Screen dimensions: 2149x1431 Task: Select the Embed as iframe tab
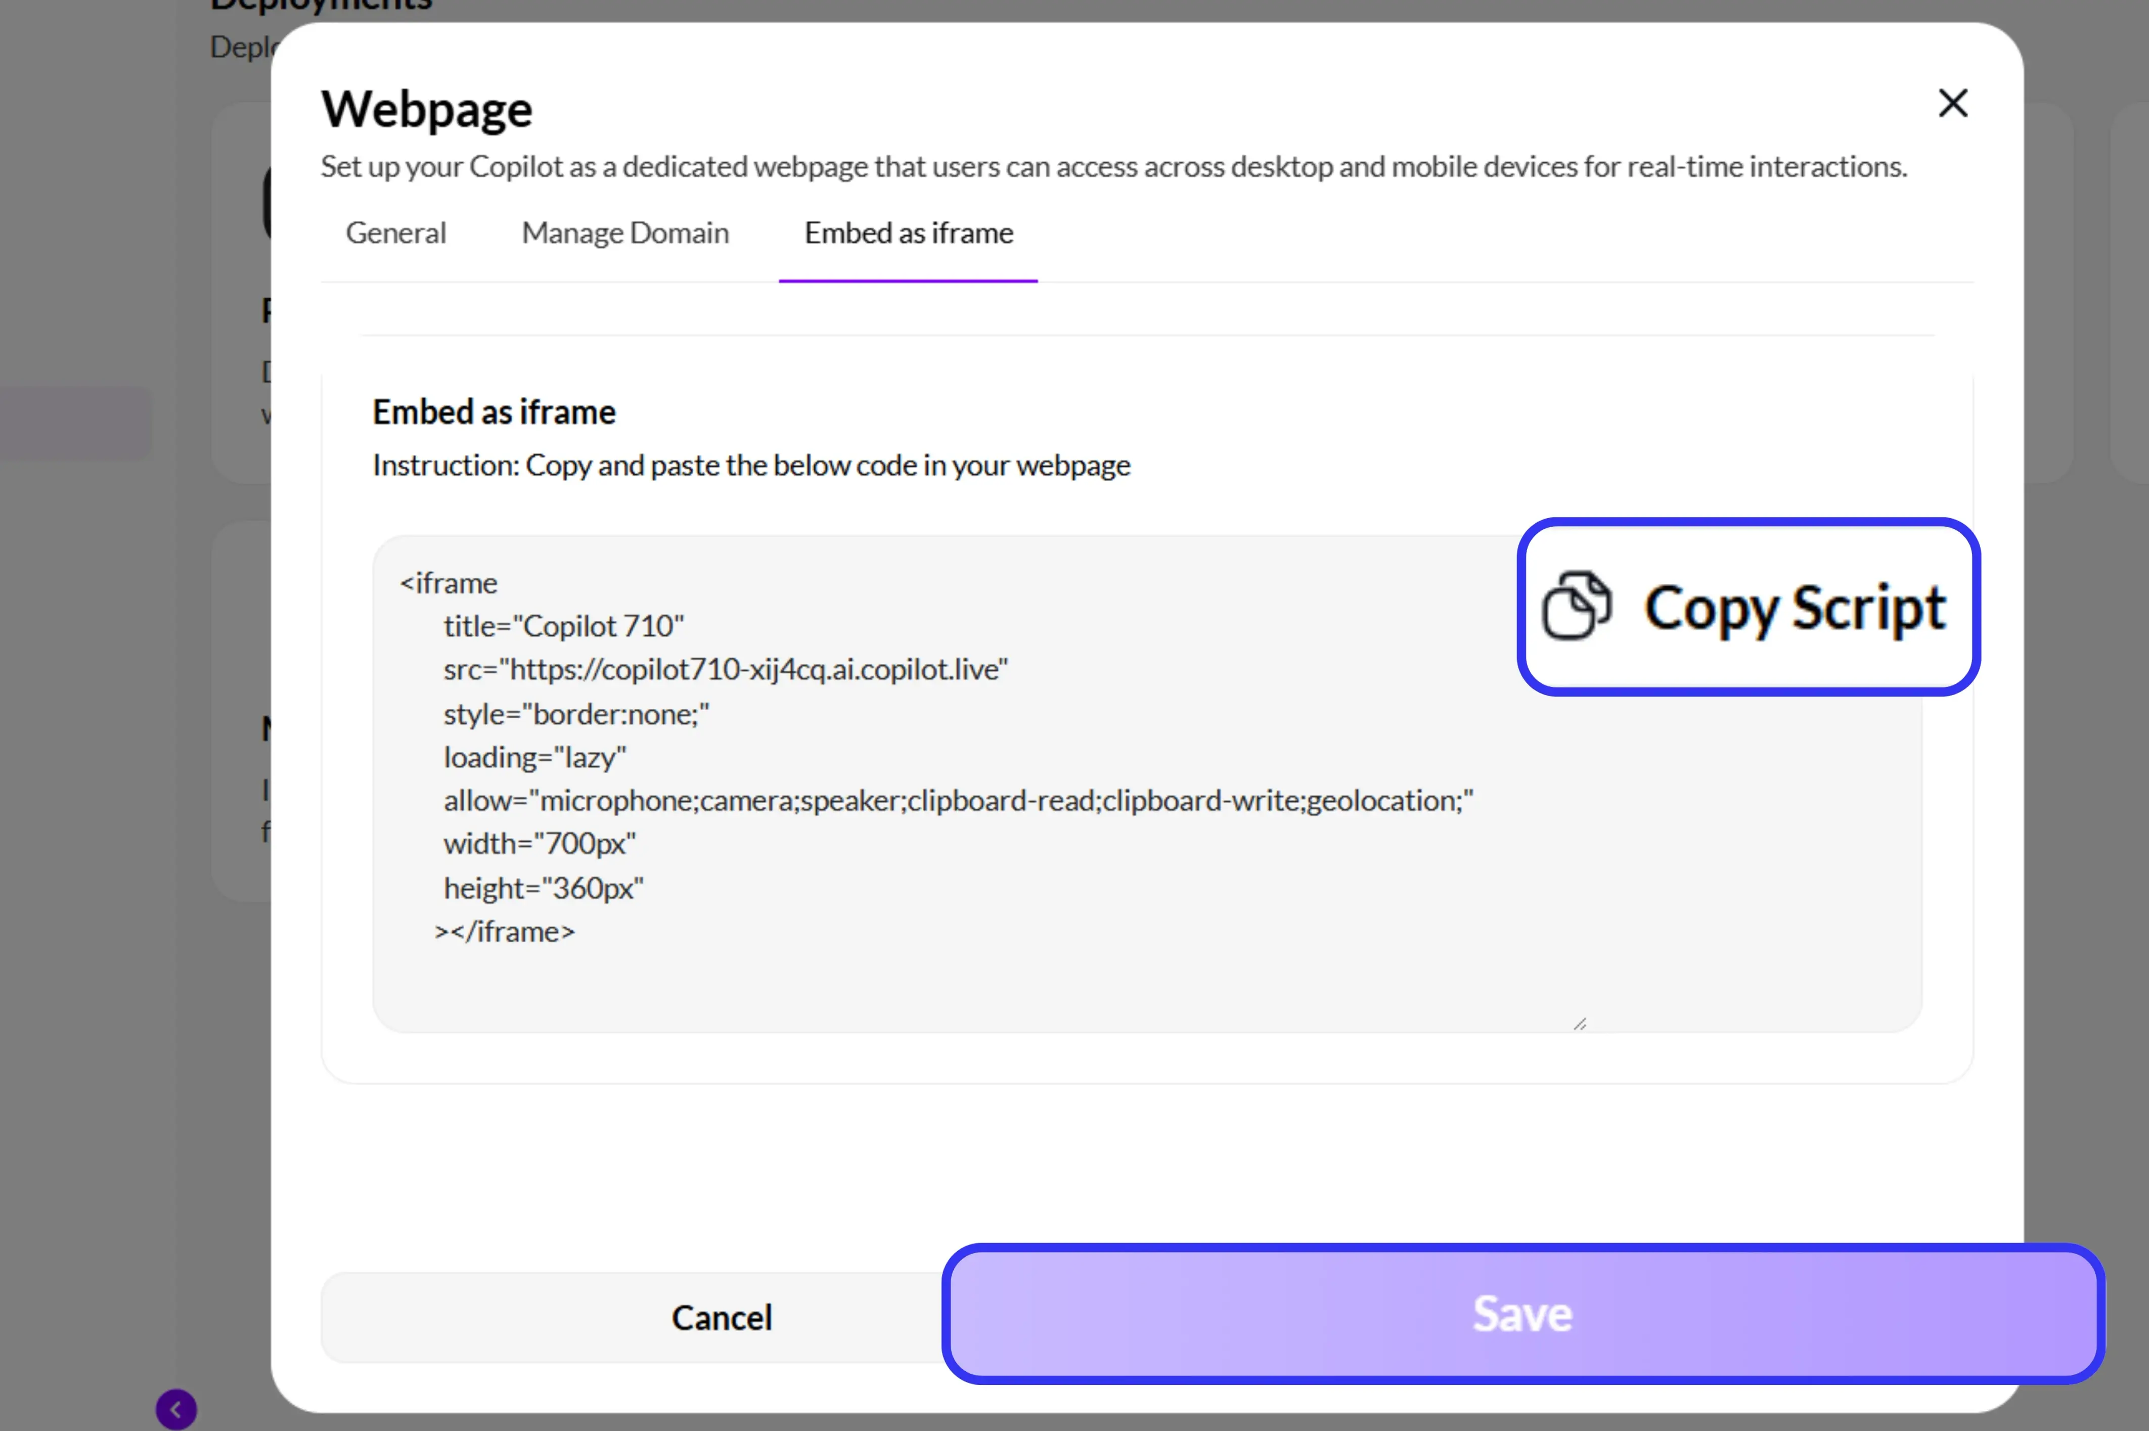click(x=908, y=233)
